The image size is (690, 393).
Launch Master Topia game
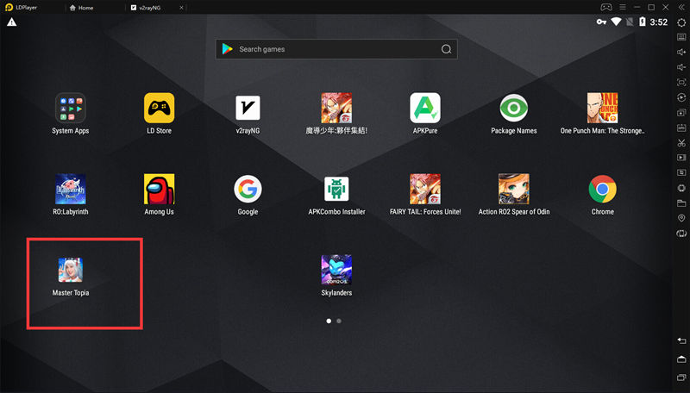click(x=71, y=270)
